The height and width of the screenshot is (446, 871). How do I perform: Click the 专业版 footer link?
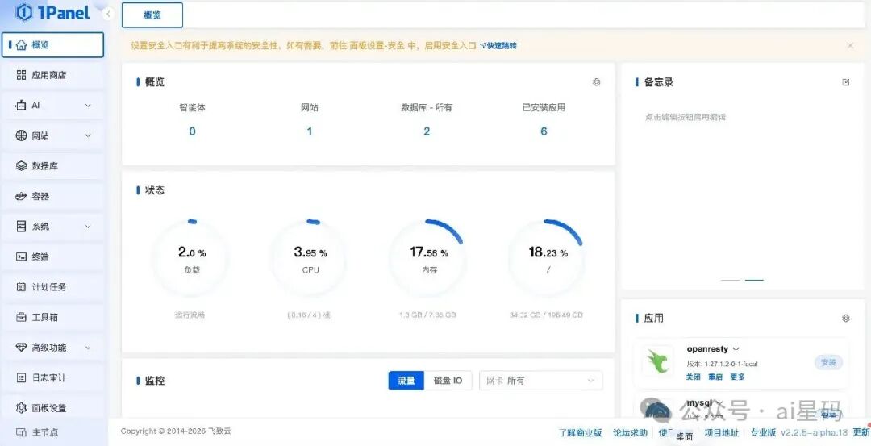(x=763, y=432)
